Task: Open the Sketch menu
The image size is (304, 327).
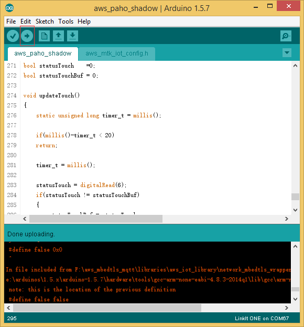Action: point(45,21)
